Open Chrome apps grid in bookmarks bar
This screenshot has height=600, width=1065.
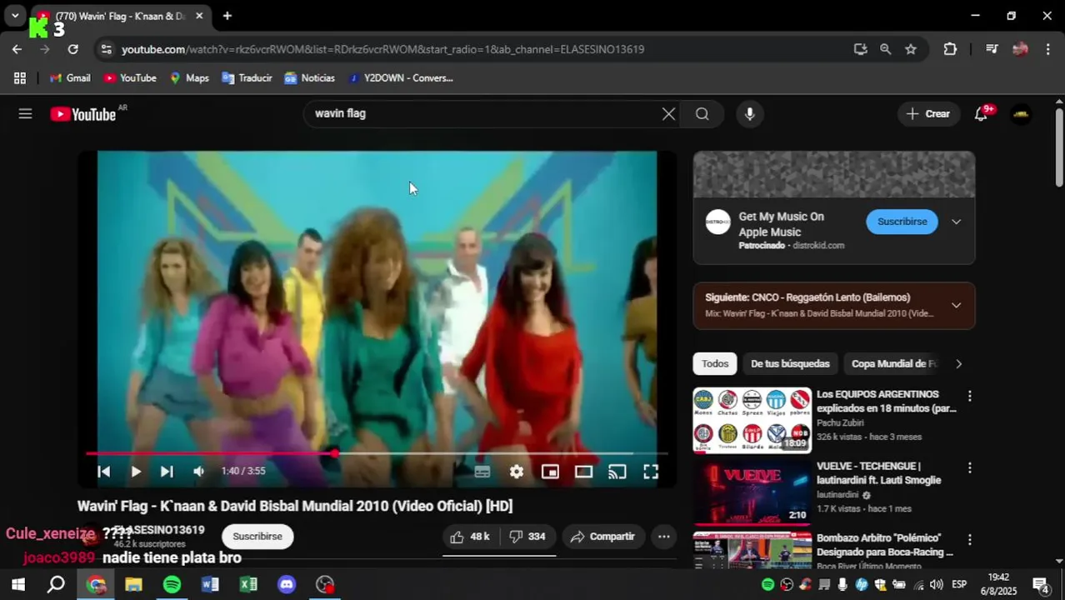[20, 77]
